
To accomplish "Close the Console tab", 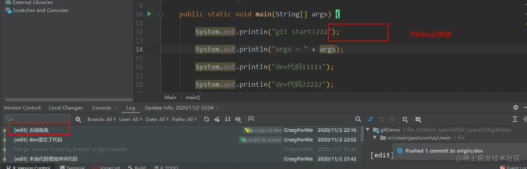I will pyautogui.click(x=116, y=108).
